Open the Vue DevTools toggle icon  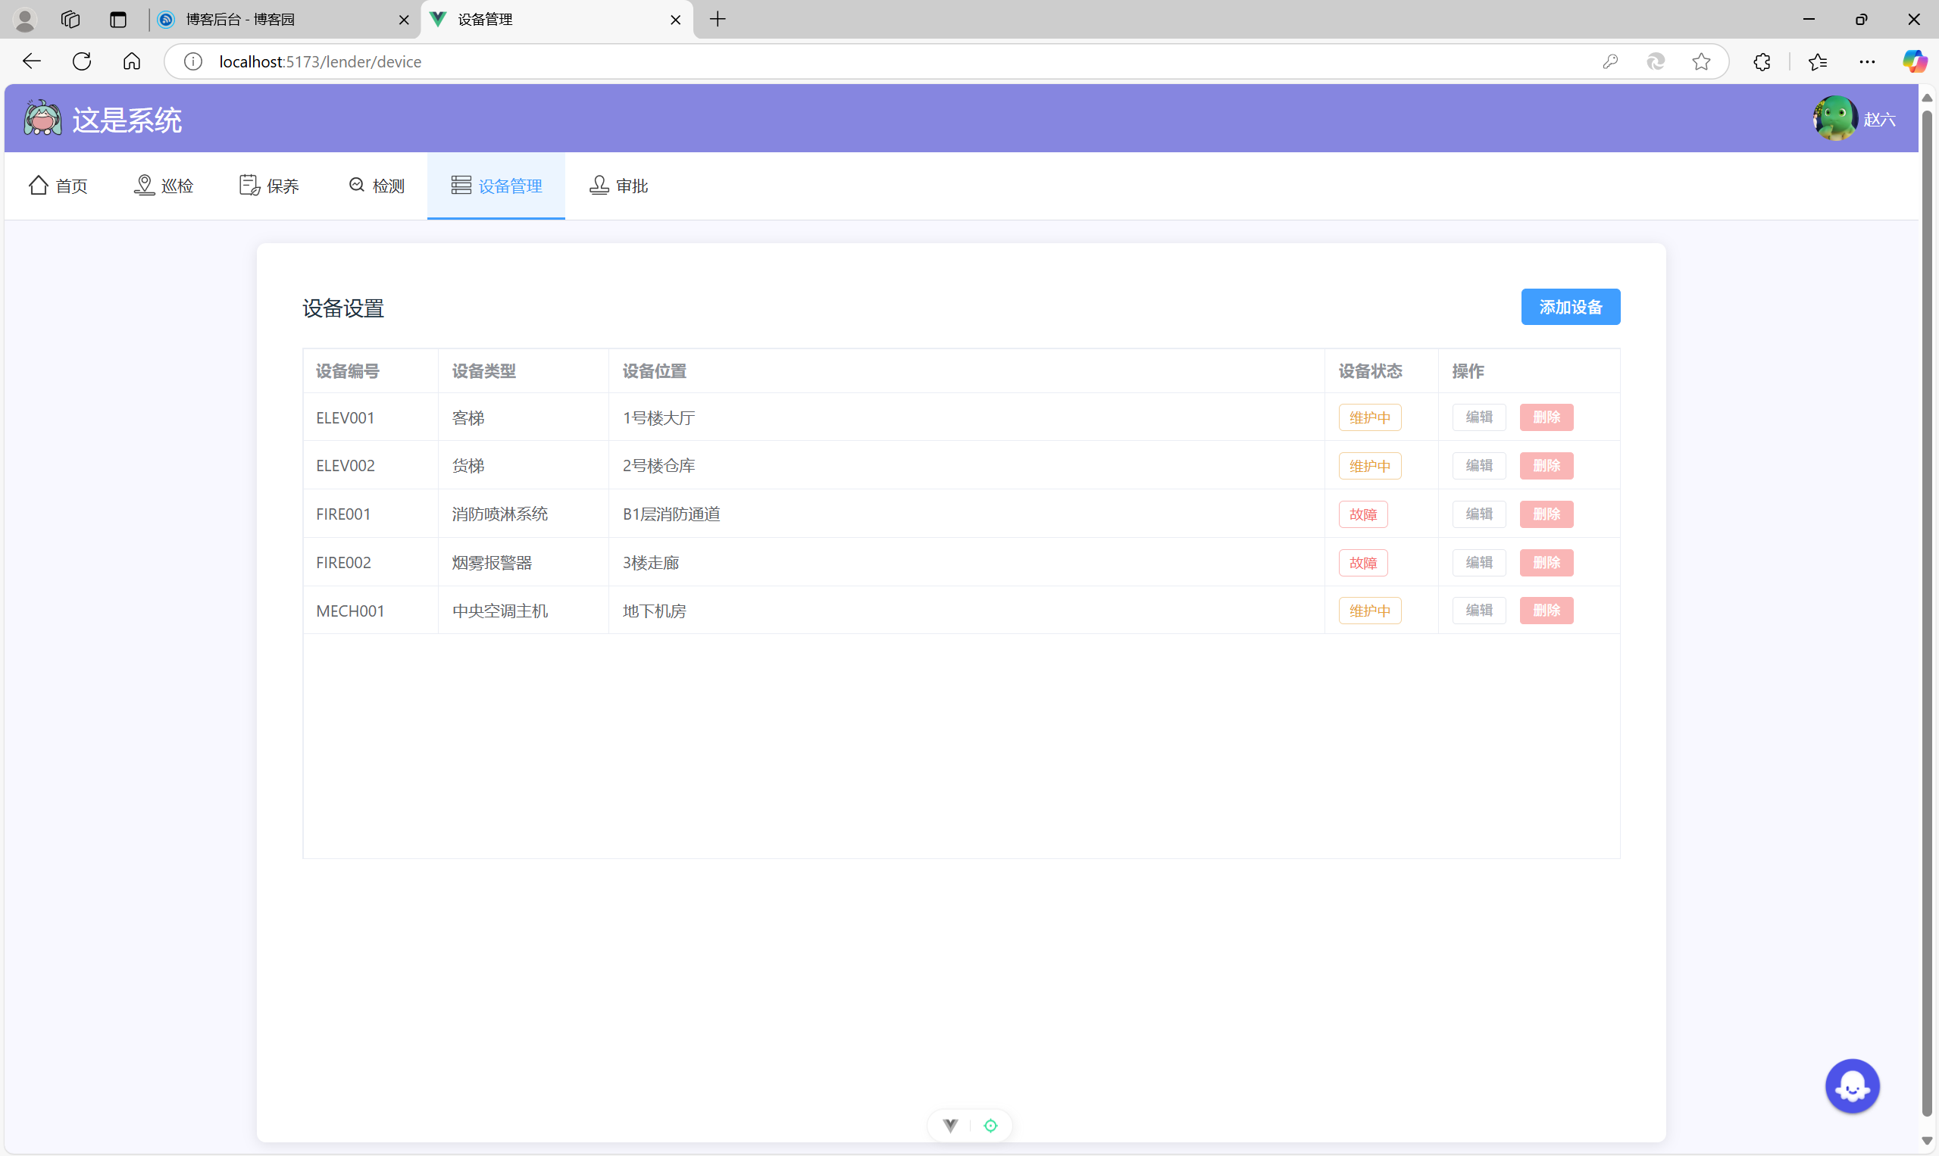pos(949,1125)
